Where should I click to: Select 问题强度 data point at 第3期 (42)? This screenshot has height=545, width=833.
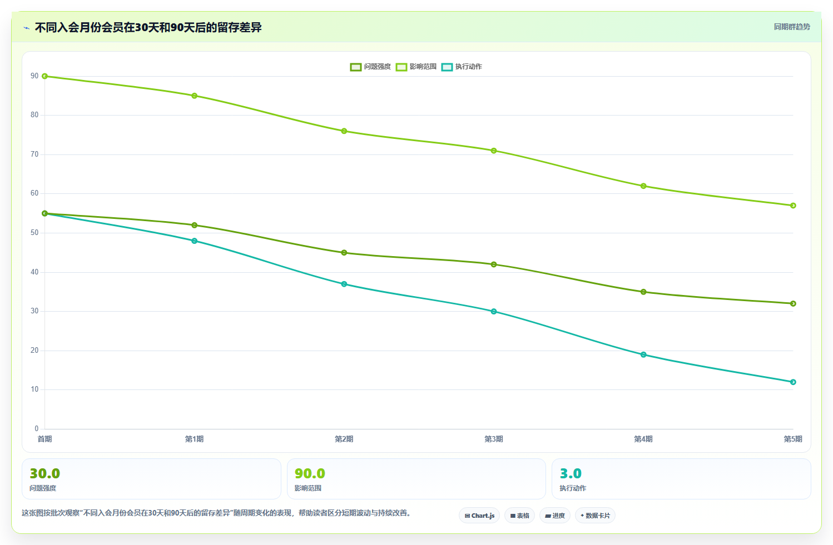point(494,264)
